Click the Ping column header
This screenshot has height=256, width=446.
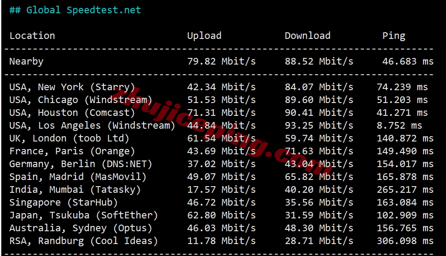(x=393, y=36)
